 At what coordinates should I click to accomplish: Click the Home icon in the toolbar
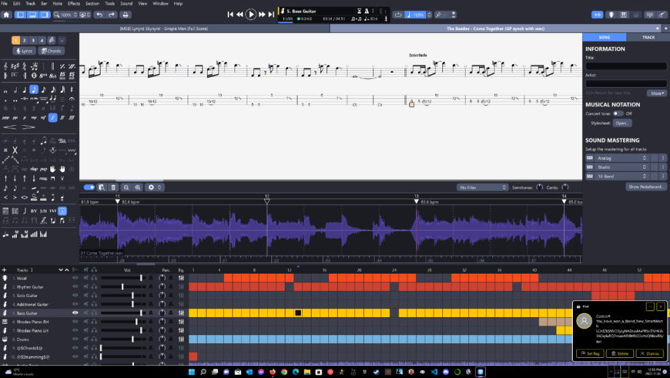point(6,14)
